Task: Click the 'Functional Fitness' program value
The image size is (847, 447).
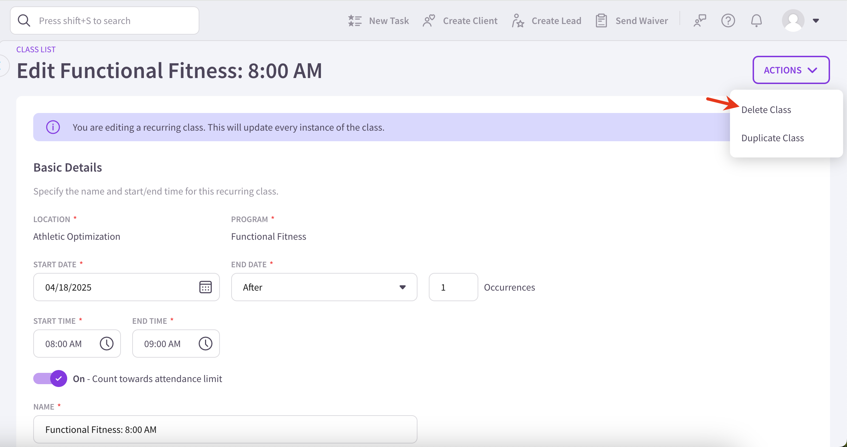Action: click(x=269, y=237)
